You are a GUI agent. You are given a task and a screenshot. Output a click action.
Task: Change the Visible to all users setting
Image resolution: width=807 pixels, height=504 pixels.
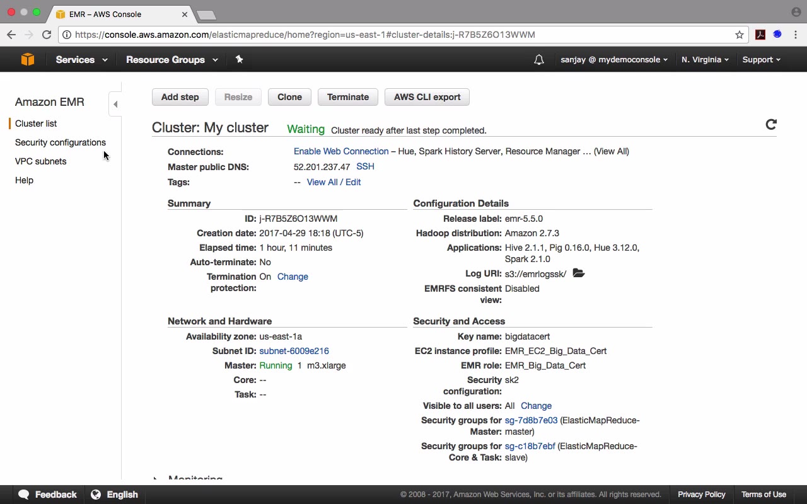536,406
